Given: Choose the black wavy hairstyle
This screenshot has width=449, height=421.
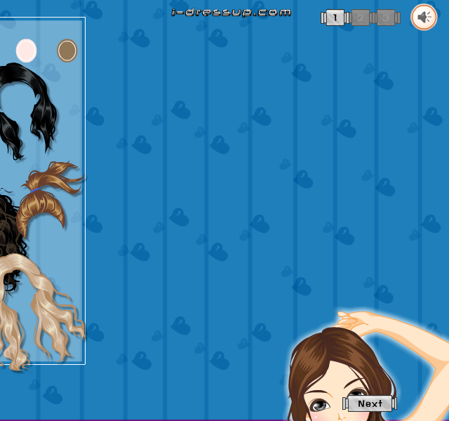Looking at the screenshot, I should (x=27, y=110).
